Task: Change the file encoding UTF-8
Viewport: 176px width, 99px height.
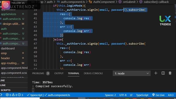Action: (123, 95)
